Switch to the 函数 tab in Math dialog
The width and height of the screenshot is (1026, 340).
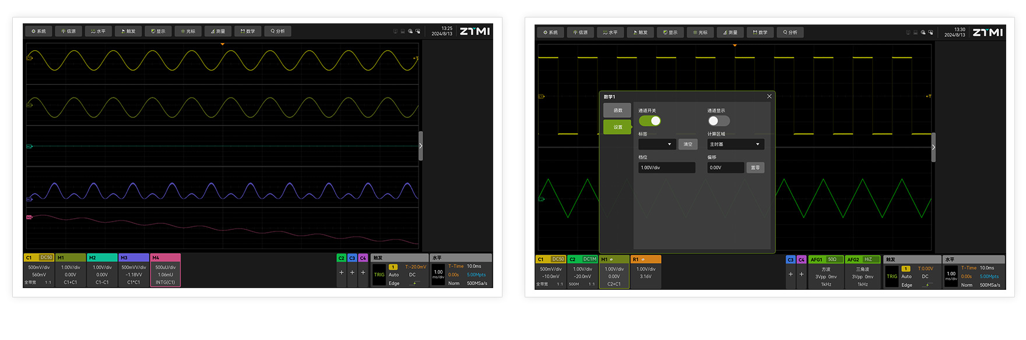click(x=617, y=110)
